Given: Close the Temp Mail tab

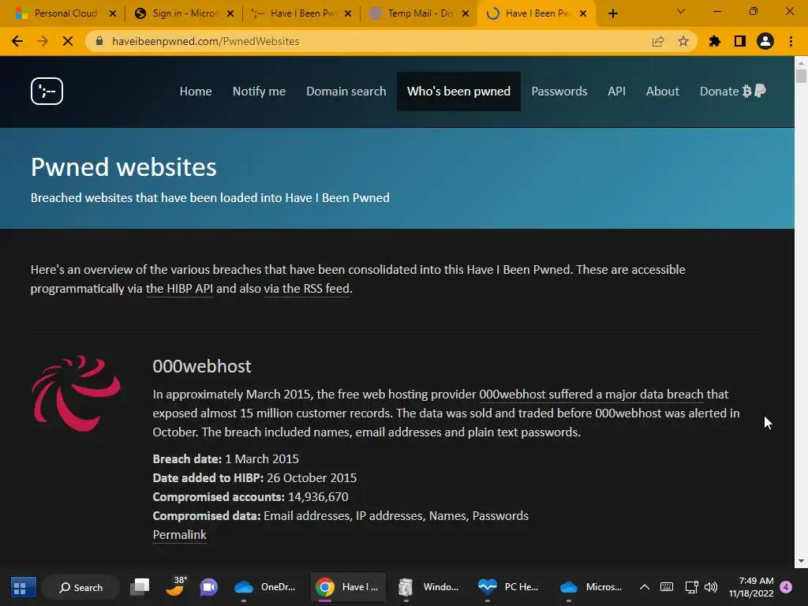Looking at the screenshot, I should pyautogui.click(x=466, y=13).
